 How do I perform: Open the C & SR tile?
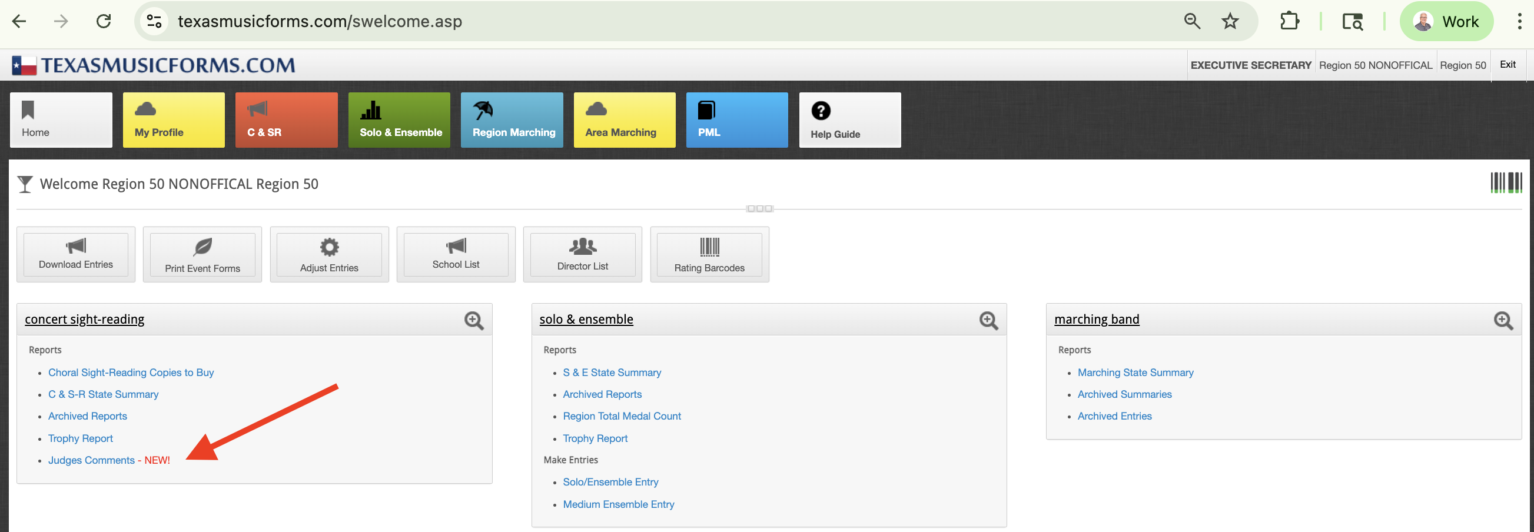(287, 119)
